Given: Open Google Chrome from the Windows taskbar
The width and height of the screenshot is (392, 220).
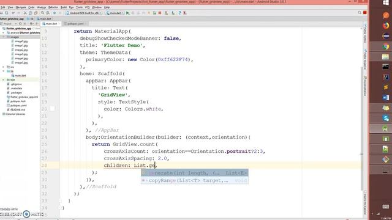Looking at the screenshot, I should tap(386, 46).
